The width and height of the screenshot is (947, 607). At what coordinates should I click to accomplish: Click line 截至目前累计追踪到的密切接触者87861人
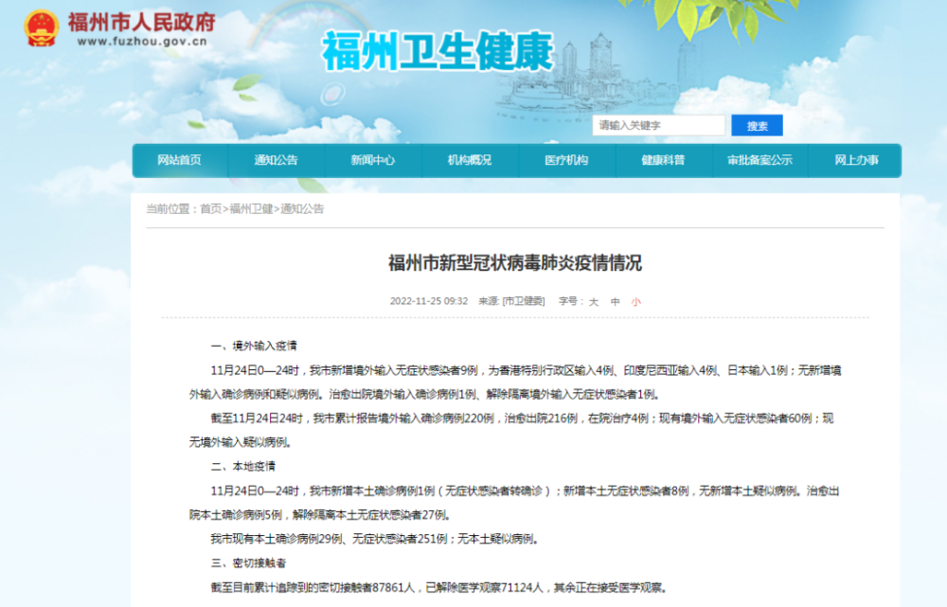(439, 587)
